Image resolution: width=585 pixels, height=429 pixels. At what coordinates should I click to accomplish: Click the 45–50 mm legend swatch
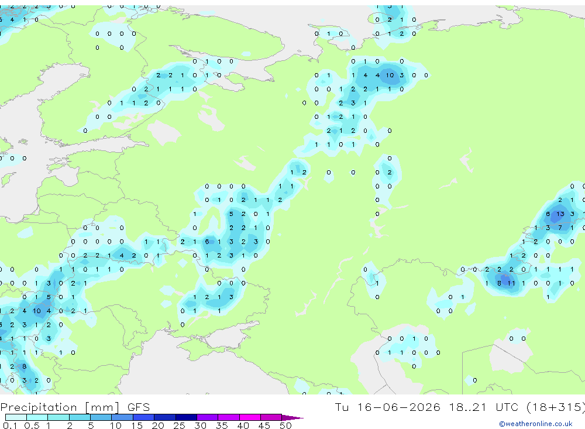pos(271,417)
